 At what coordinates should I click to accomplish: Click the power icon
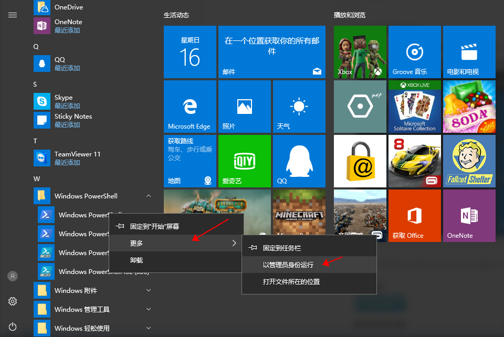[x=13, y=327]
